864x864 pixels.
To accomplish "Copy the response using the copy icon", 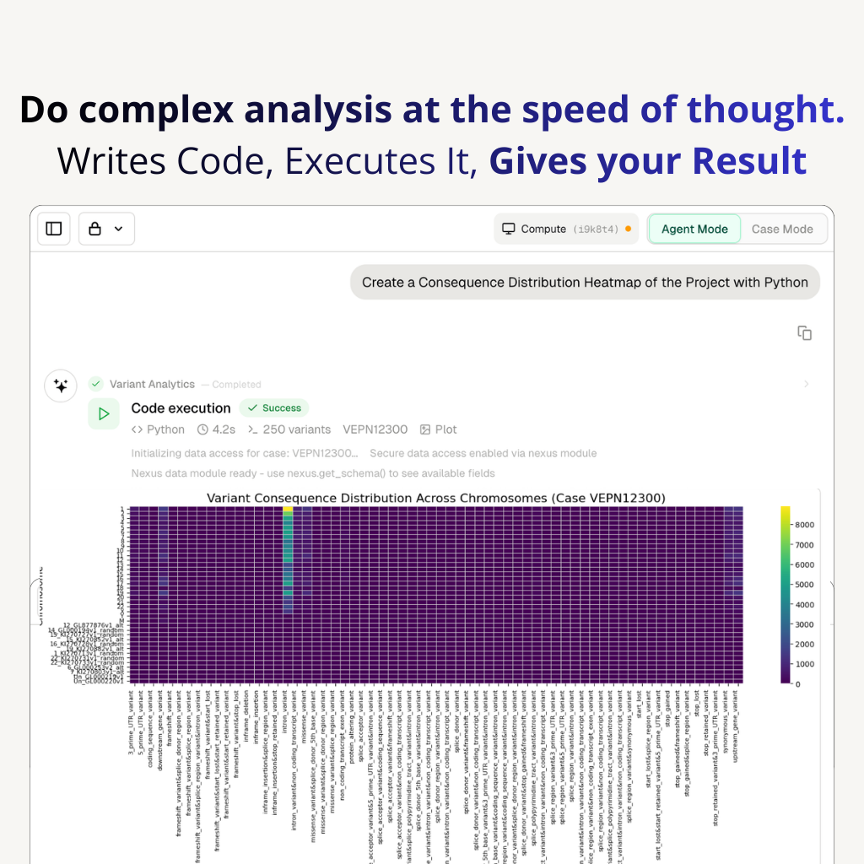I will click(x=804, y=333).
